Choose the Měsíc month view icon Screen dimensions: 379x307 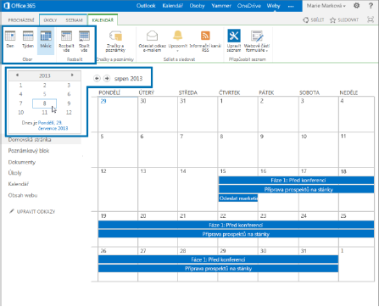(46, 36)
